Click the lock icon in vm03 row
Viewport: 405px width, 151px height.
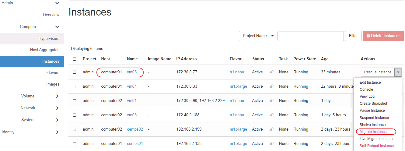(x=271, y=115)
